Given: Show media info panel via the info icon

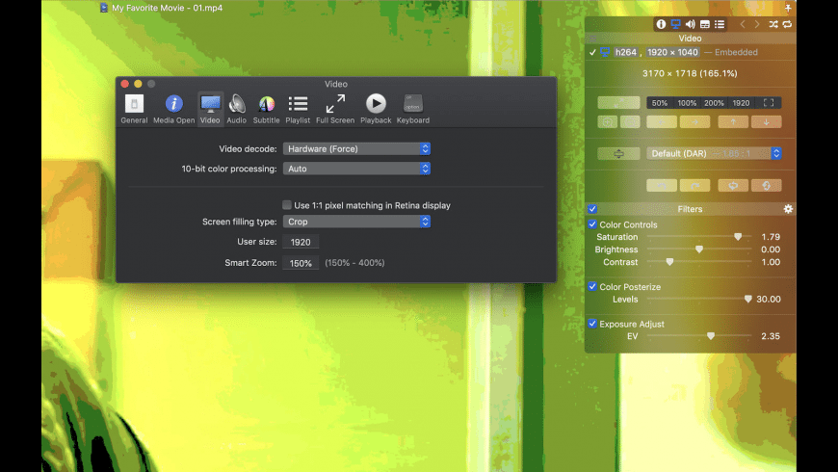Looking at the screenshot, I should 661,24.
